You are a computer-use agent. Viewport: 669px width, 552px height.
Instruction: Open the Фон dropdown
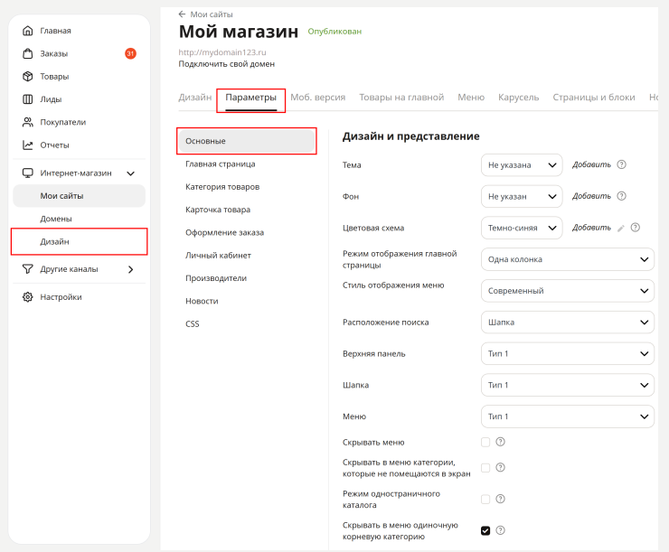522,197
